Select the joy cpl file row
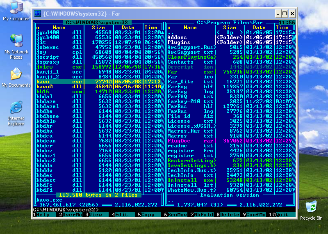The width and height of the screenshot is (328, 234). point(98,52)
